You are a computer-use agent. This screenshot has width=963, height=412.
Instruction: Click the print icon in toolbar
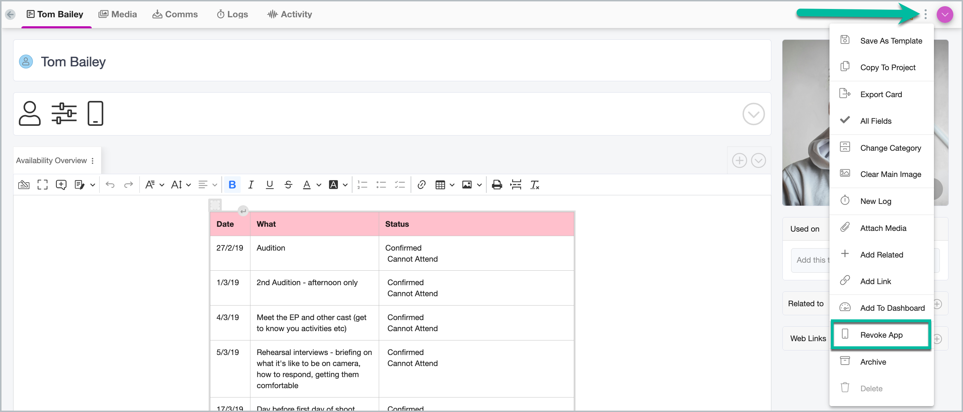pos(496,185)
